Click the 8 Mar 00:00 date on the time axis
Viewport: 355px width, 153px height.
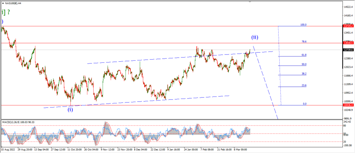pyautogui.click(x=240, y=150)
